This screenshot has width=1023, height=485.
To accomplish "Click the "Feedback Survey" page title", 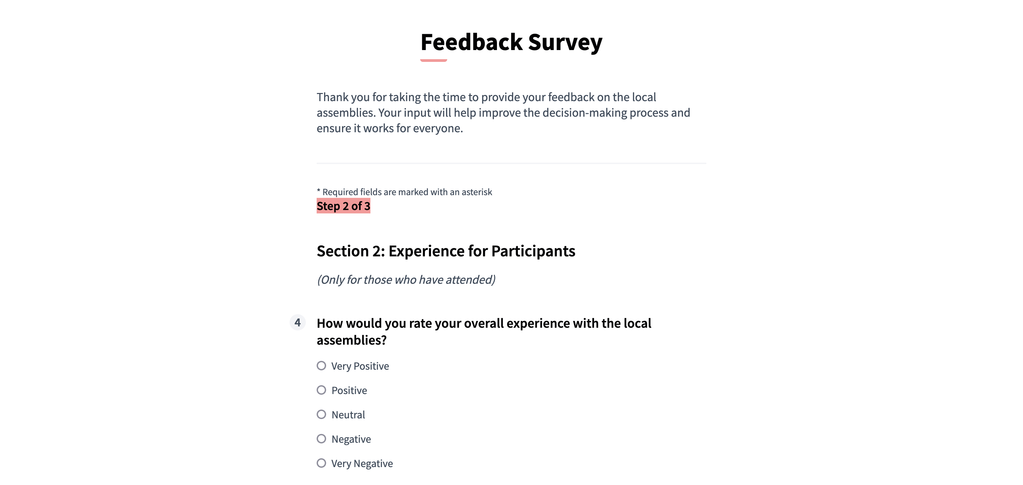I will click(x=511, y=42).
